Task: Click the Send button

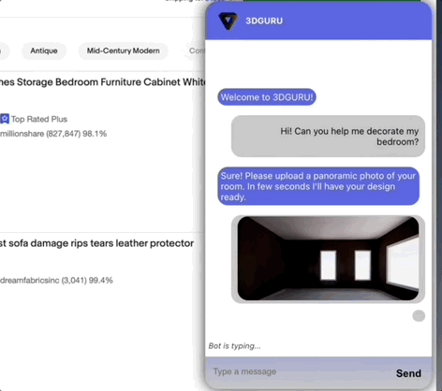Action: (408, 373)
